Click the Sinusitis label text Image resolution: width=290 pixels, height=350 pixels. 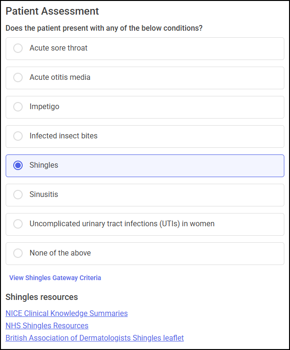[44, 195]
